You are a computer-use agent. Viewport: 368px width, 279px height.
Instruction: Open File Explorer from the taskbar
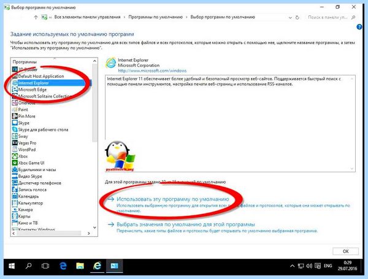click(x=80, y=266)
